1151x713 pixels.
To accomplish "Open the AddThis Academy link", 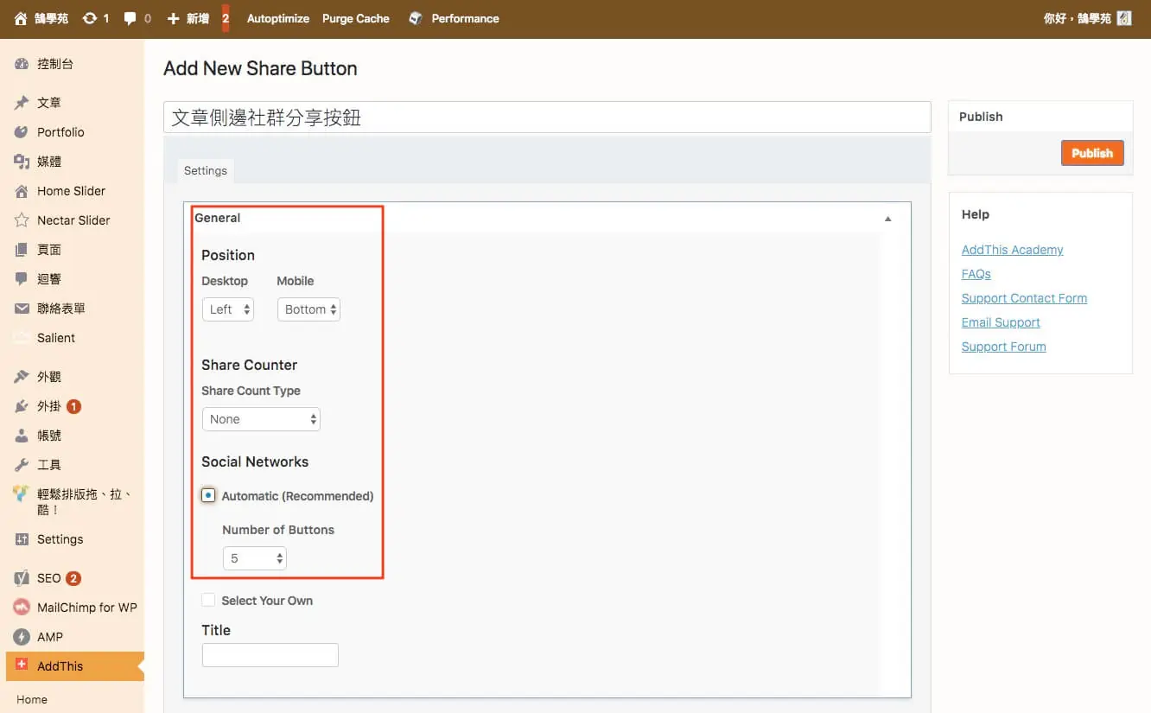I will point(1012,250).
